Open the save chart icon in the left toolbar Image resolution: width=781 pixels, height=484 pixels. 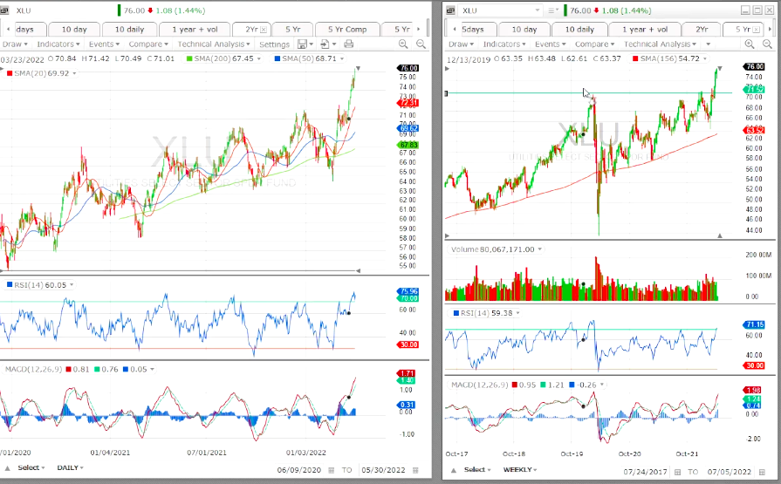[x=302, y=44]
